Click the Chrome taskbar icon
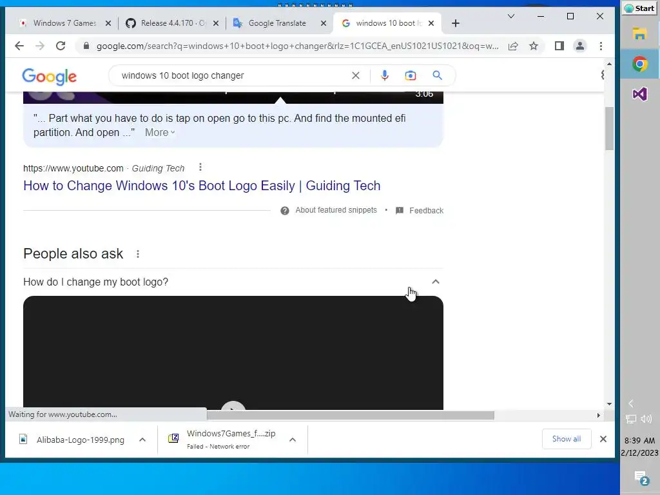The width and height of the screenshot is (660, 495). (640, 64)
